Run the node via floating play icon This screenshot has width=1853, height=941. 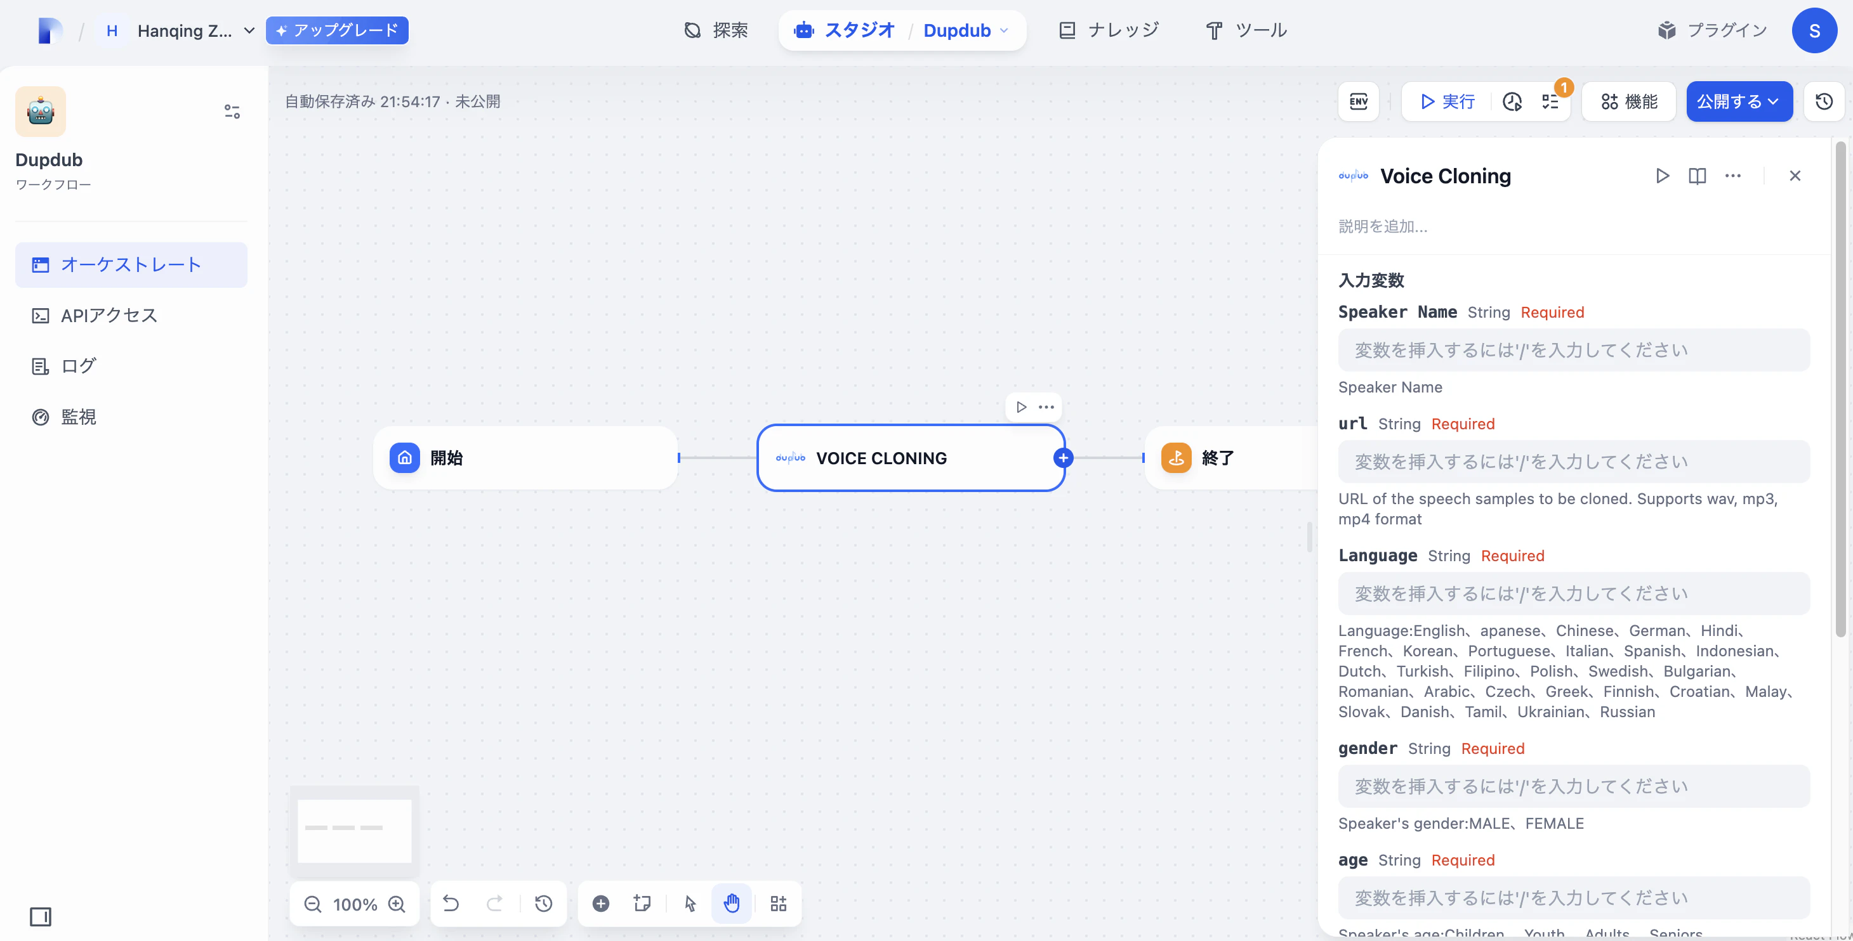(1020, 407)
